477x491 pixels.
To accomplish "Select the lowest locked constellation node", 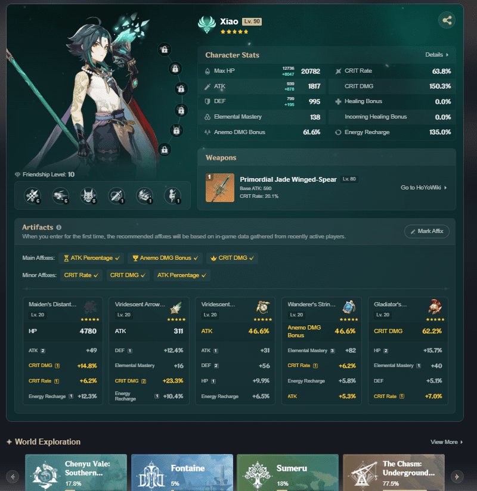I will pos(164,150).
